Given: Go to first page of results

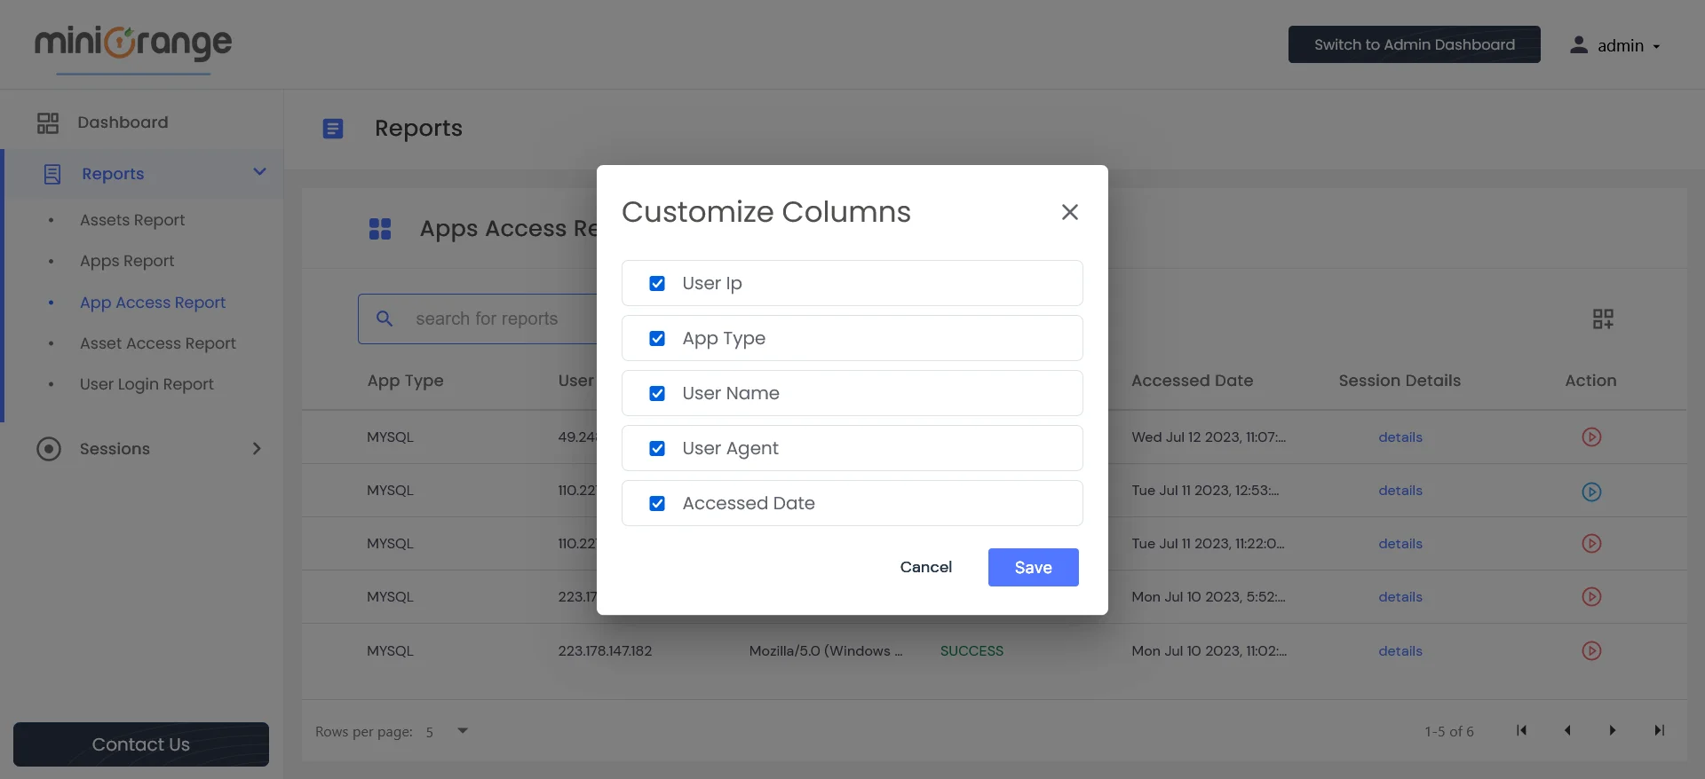Looking at the screenshot, I should pyautogui.click(x=1521, y=730).
